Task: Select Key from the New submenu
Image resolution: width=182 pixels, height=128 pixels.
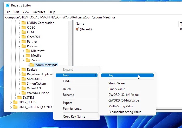Action: pyautogui.click(x=127, y=75)
